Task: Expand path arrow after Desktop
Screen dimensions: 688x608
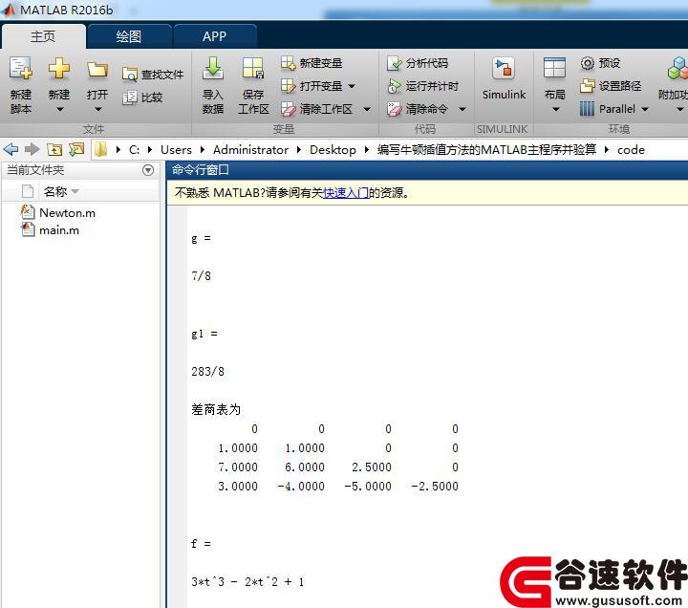Action: click(x=367, y=150)
